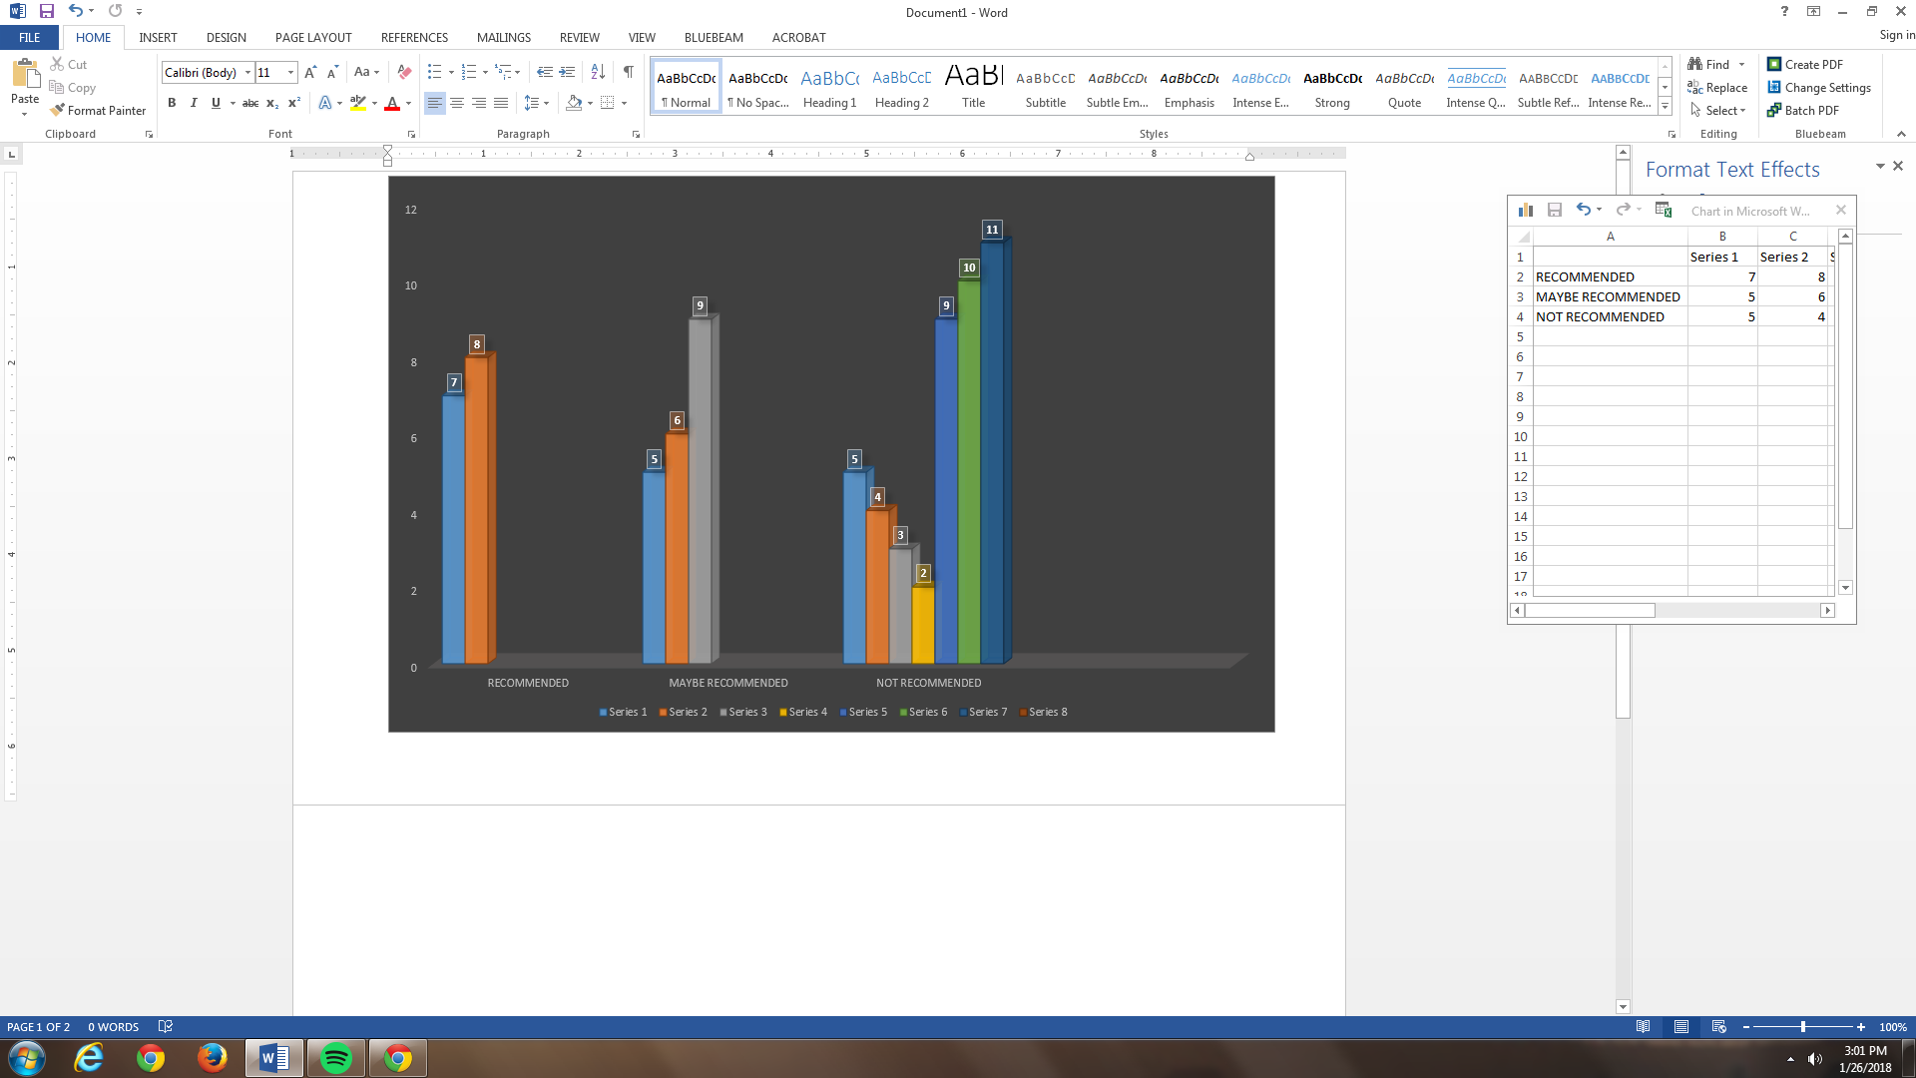
Task: Toggle center text alignment
Action: tap(457, 103)
